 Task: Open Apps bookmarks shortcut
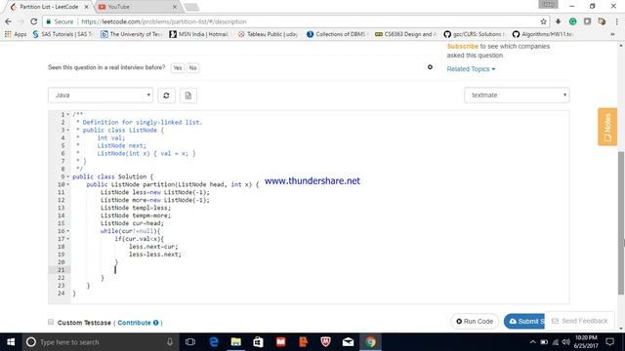tap(16, 34)
